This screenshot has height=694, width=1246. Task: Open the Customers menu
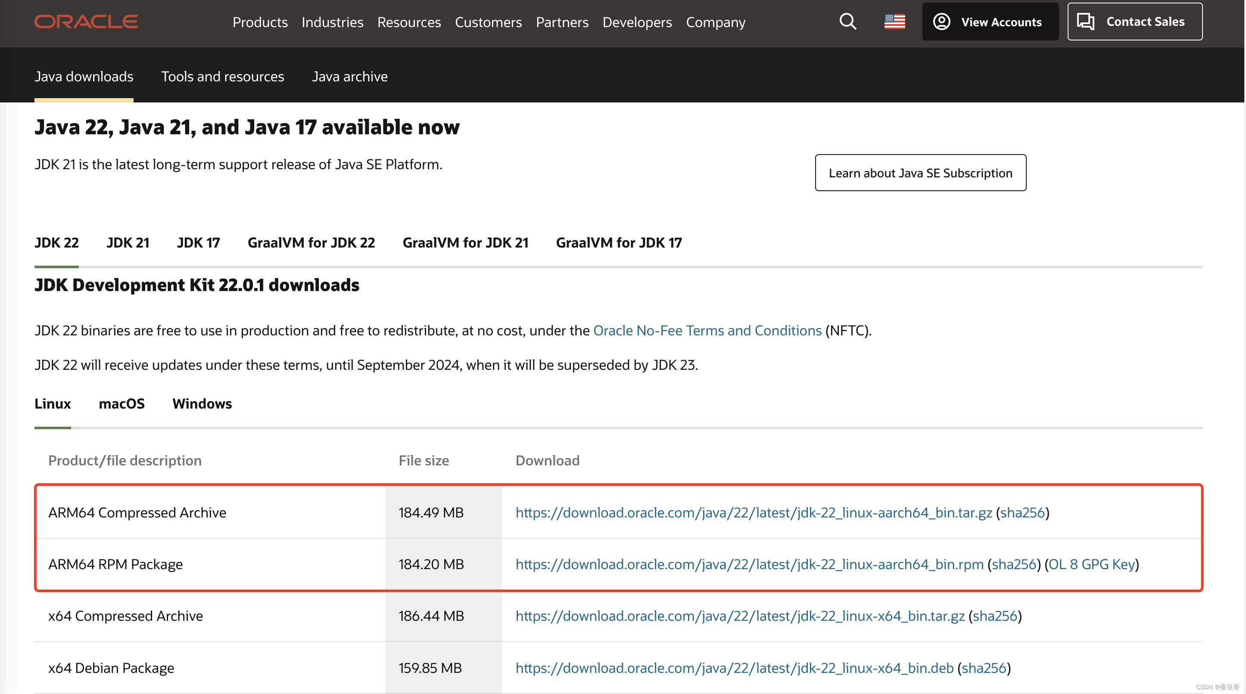488,22
